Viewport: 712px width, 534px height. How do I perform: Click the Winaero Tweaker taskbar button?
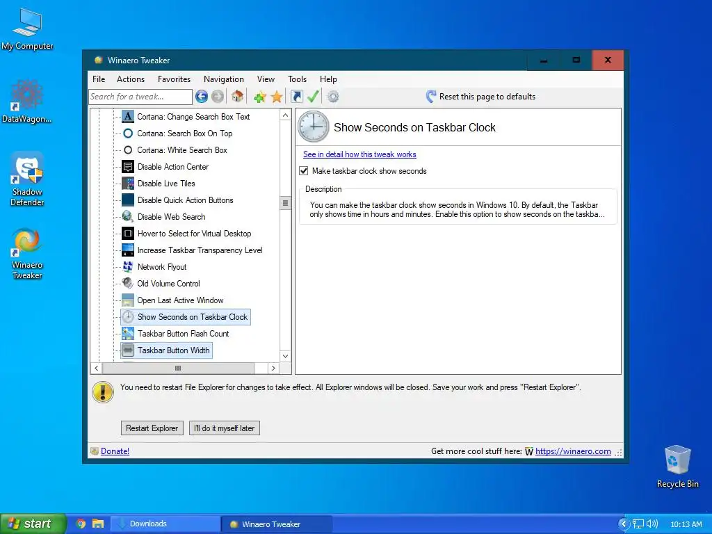point(277,524)
